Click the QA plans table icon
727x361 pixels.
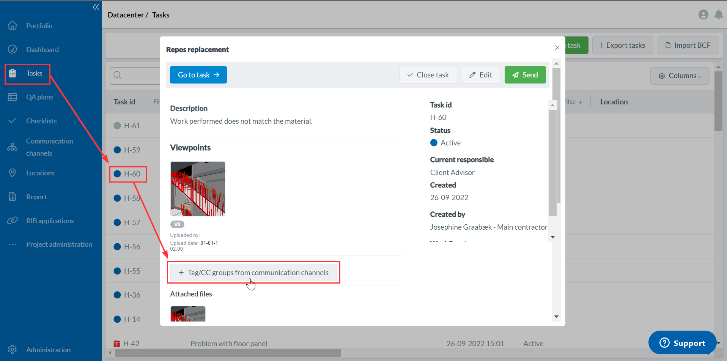[13, 97]
